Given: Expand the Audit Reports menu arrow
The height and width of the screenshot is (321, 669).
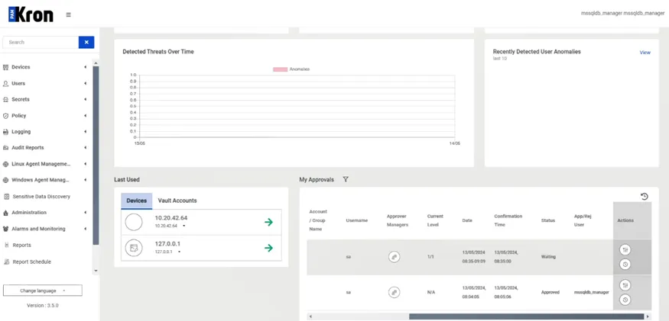Looking at the screenshot, I should click(x=86, y=148).
